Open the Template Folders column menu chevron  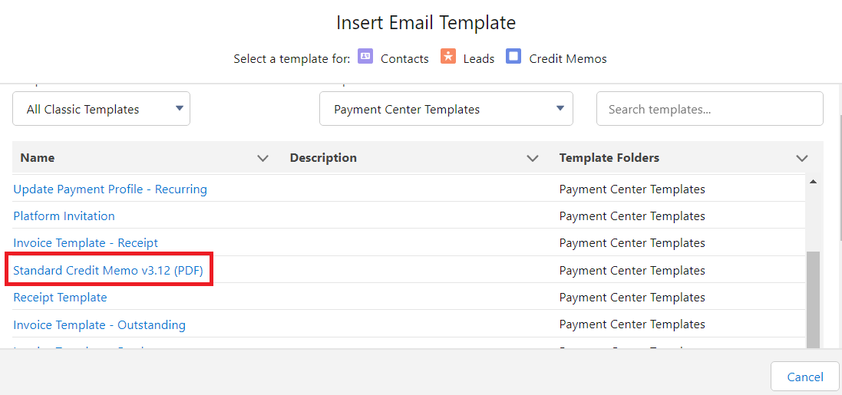(x=802, y=158)
